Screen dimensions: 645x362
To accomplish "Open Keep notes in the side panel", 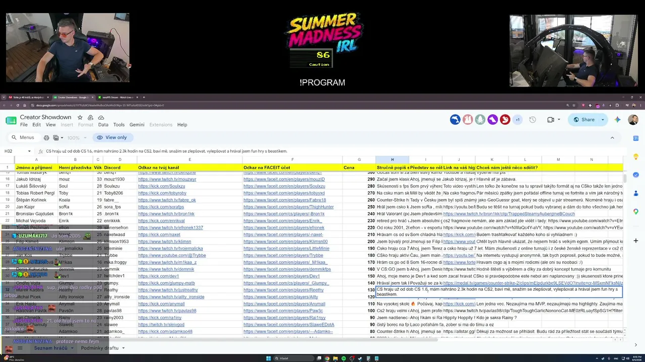I will tap(636, 156).
